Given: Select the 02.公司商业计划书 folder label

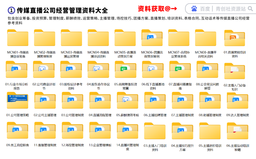Looking at the screenshot, I should (44, 86).
